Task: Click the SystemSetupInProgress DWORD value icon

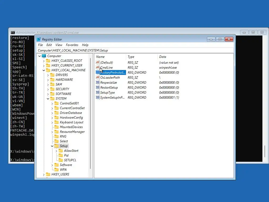Action: (x=98, y=97)
